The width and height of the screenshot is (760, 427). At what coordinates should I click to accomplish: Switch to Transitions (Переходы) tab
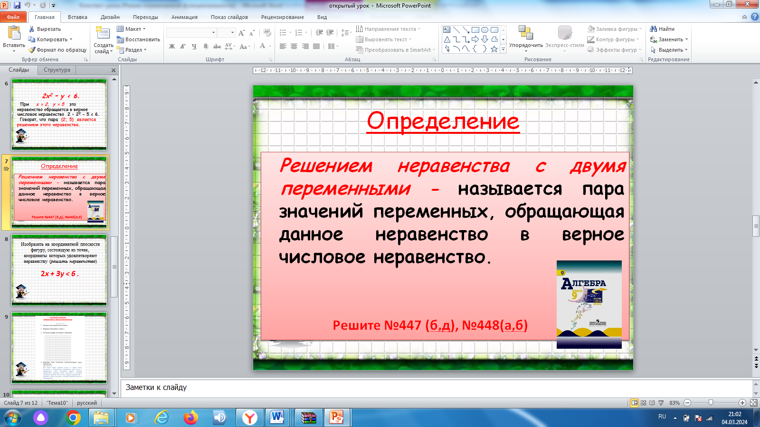[145, 17]
